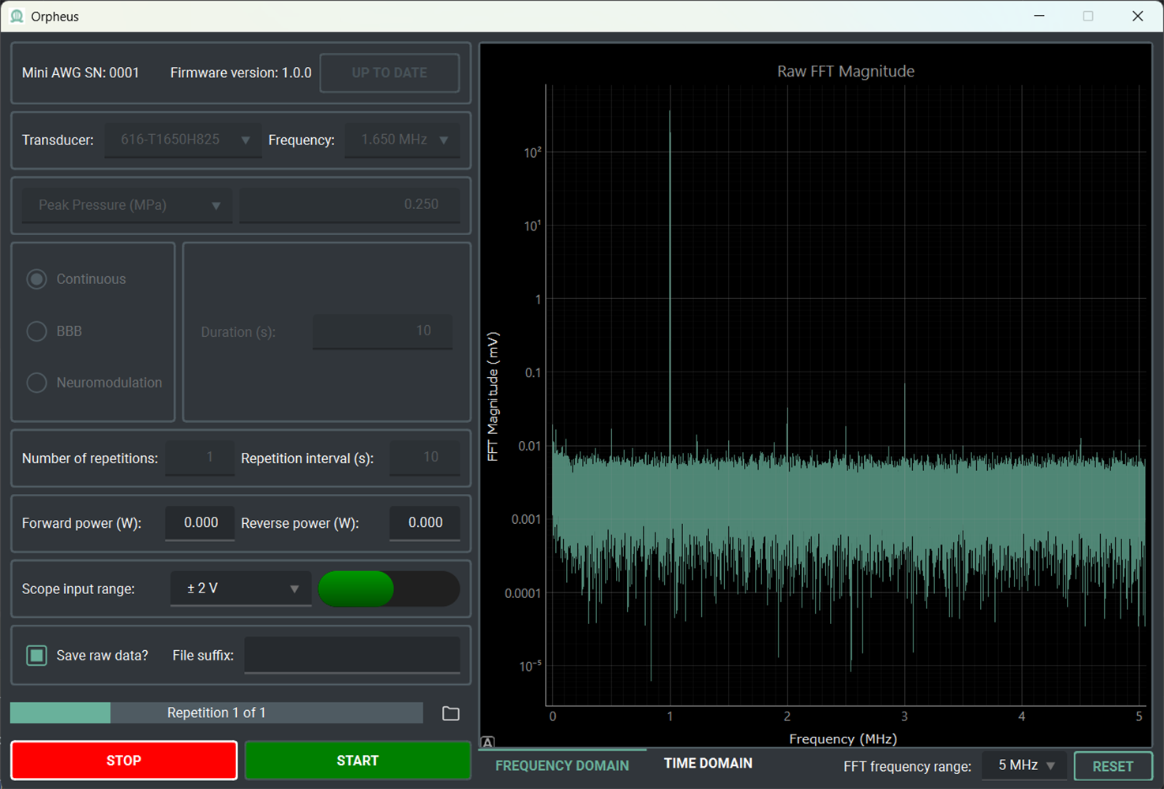Open the Transducer dropdown
The image size is (1164, 789).
click(x=183, y=140)
